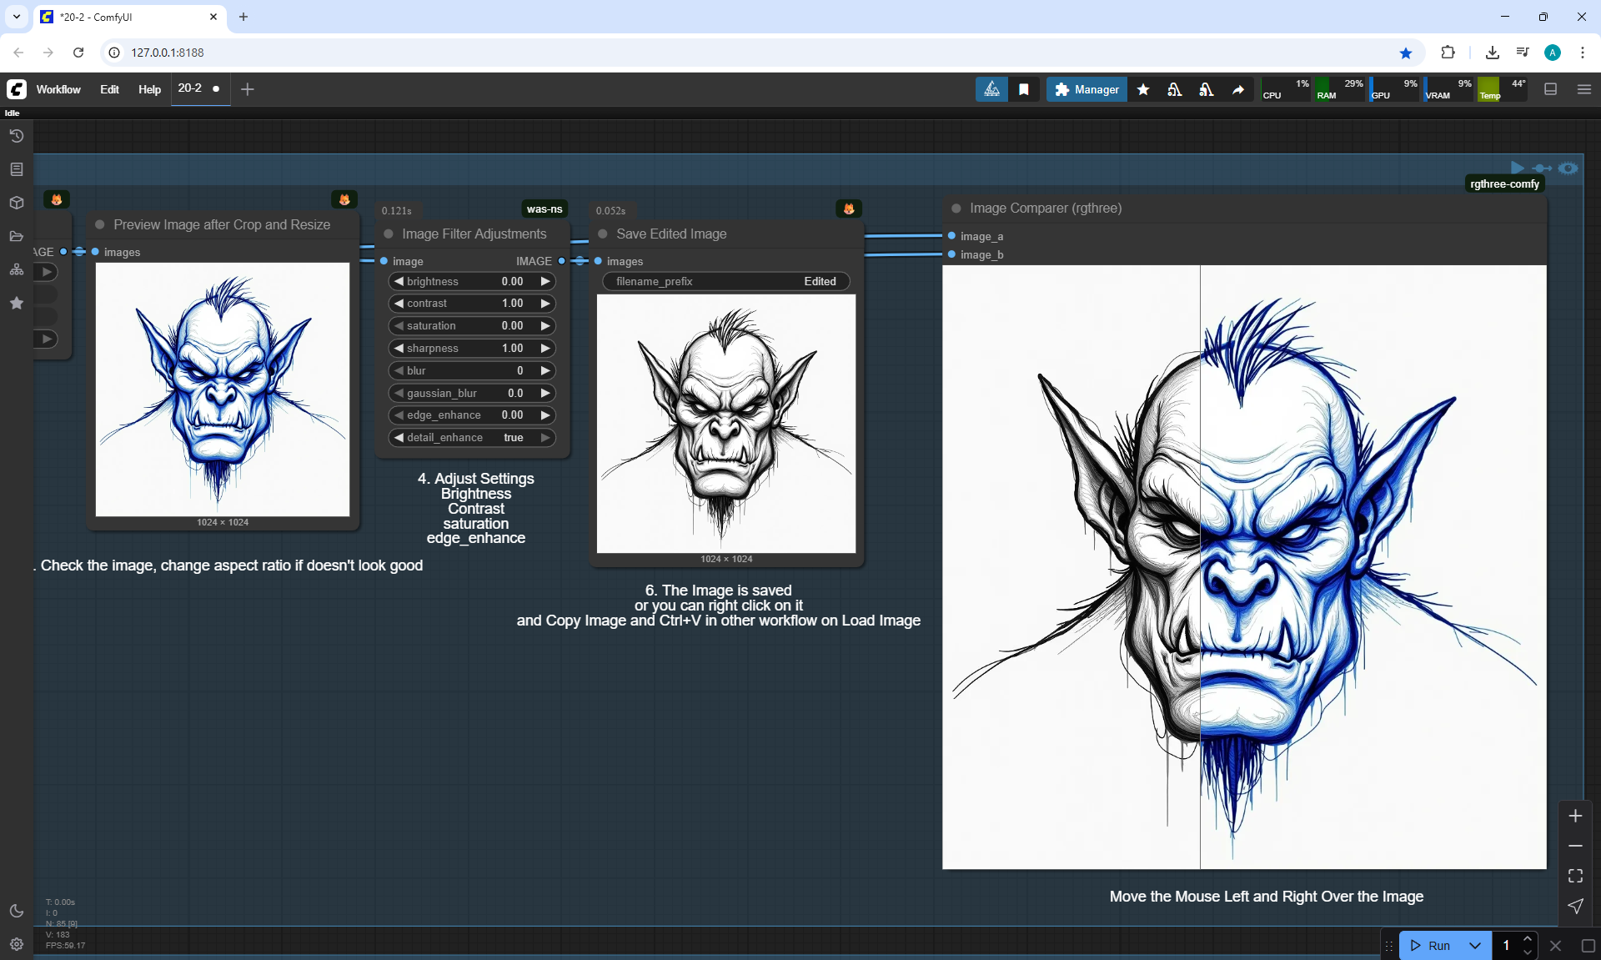Open the workflows folder sidebar icon
This screenshot has height=960, width=1601.
(17, 236)
